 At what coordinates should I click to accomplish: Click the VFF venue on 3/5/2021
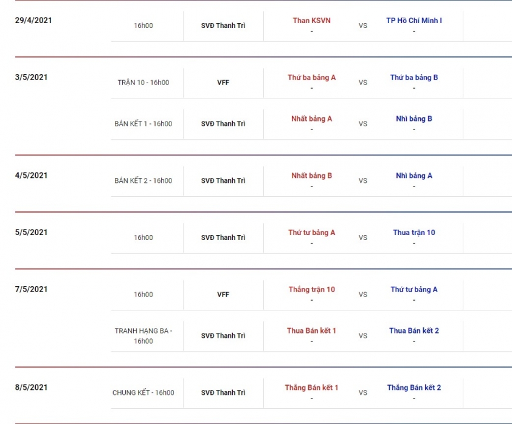(223, 83)
